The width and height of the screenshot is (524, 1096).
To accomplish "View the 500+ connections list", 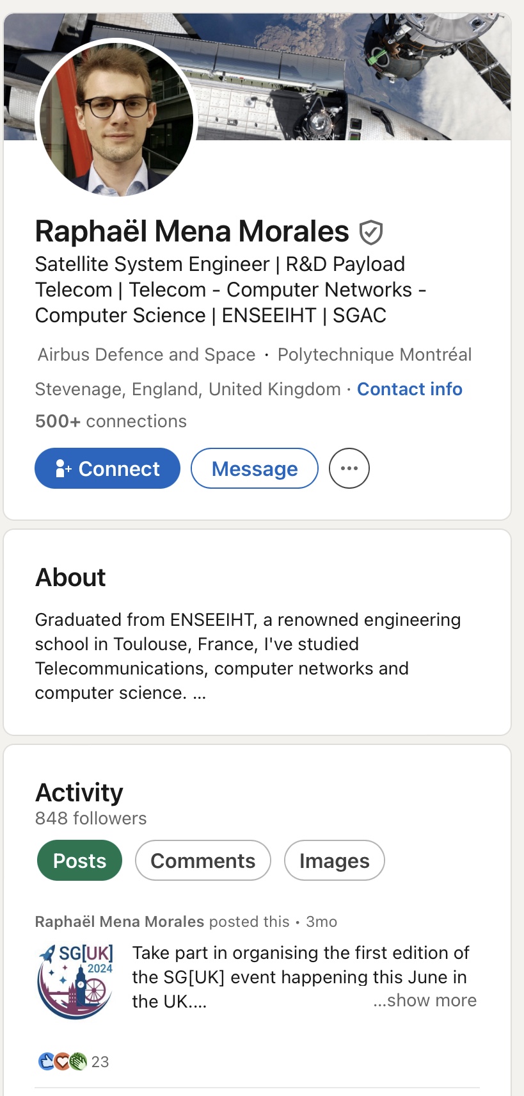I will coord(111,421).
